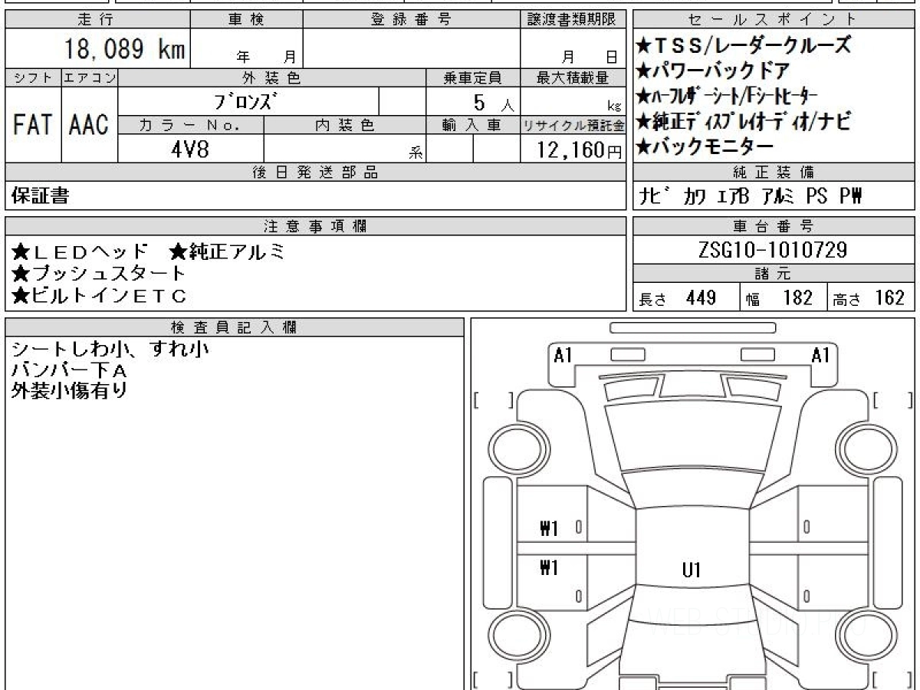Viewport: 920px width, 690px height.
Task: Select chassis number ZSG10-1010729
Action: [774, 250]
